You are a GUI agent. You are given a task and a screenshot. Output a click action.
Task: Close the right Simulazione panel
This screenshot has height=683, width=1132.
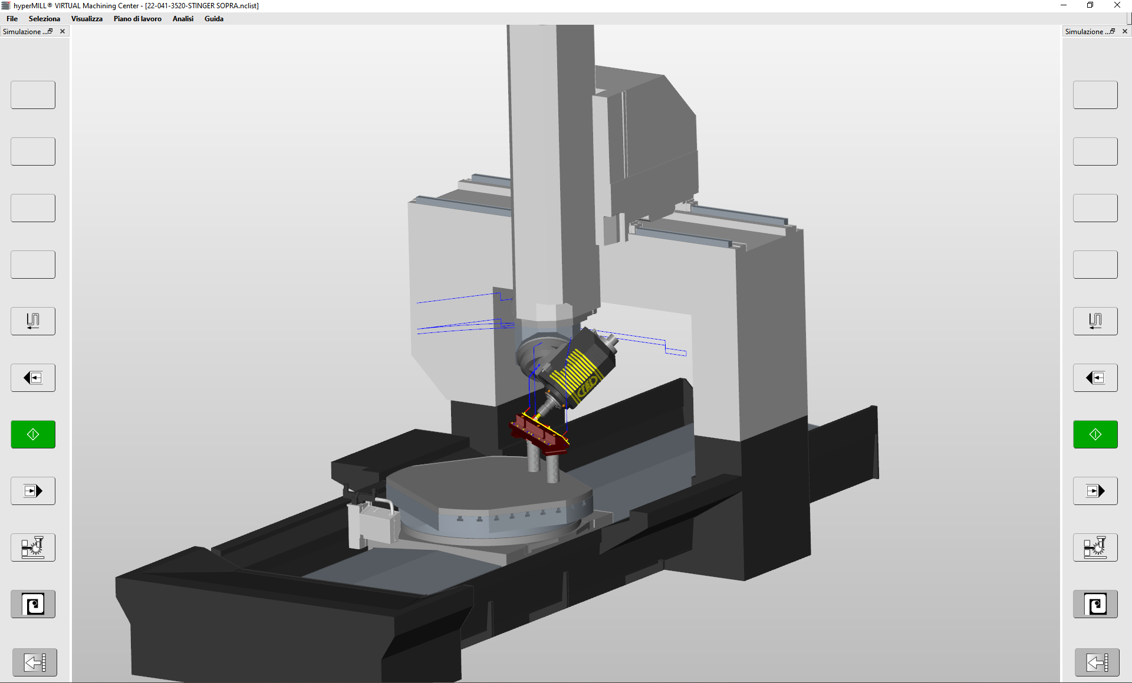[1125, 31]
